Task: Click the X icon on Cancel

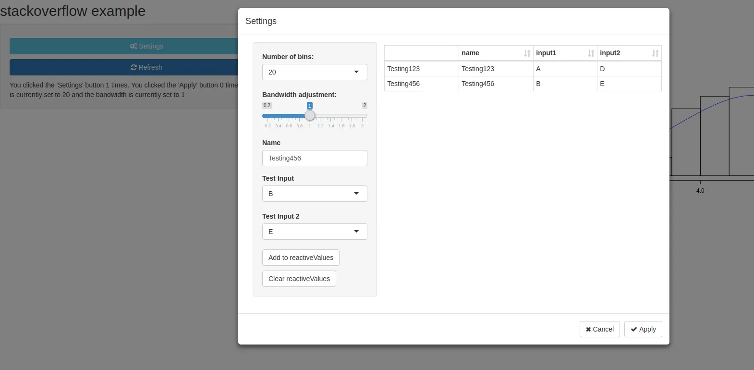Action: pos(588,329)
